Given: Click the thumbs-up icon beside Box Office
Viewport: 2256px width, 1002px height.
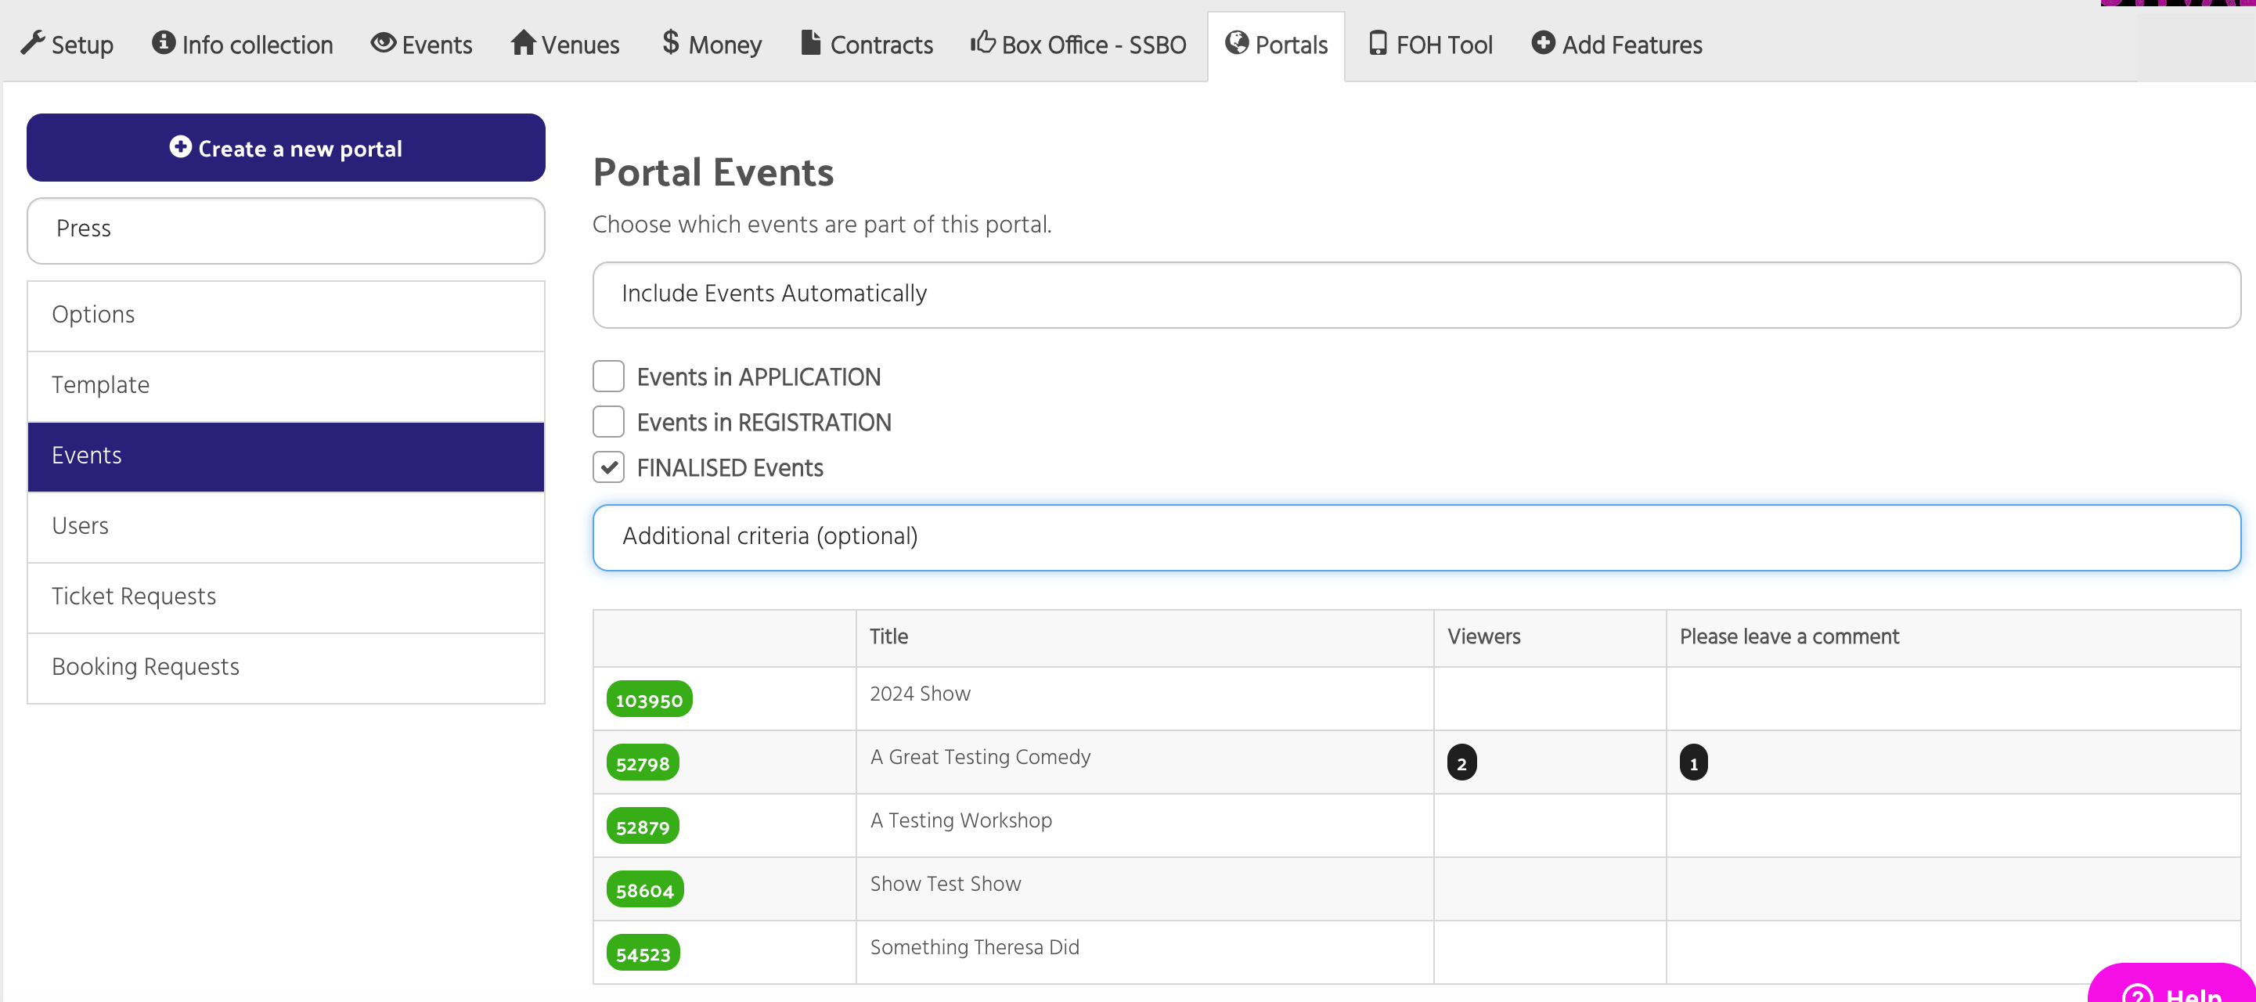Looking at the screenshot, I should pyautogui.click(x=982, y=42).
